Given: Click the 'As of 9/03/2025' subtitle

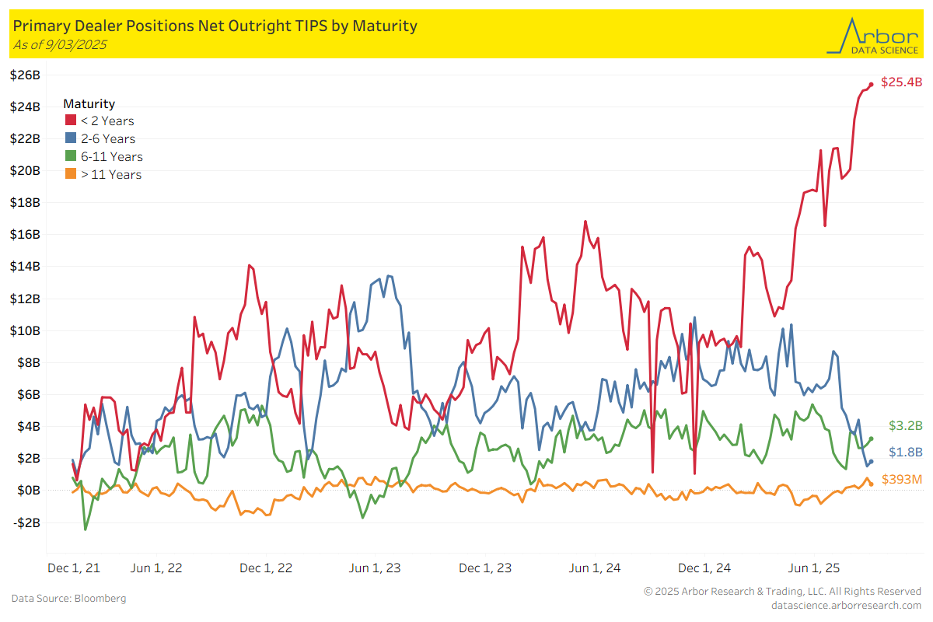Looking at the screenshot, I should pyautogui.click(x=60, y=44).
